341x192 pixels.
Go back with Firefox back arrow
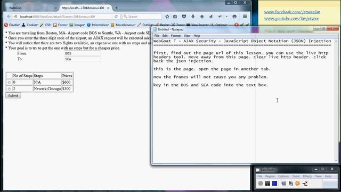click(x=9, y=17)
